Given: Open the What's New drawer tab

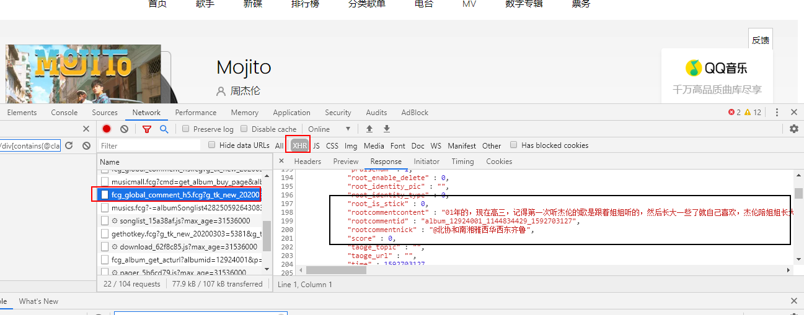Looking at the screenshot, I should [38, 301].
